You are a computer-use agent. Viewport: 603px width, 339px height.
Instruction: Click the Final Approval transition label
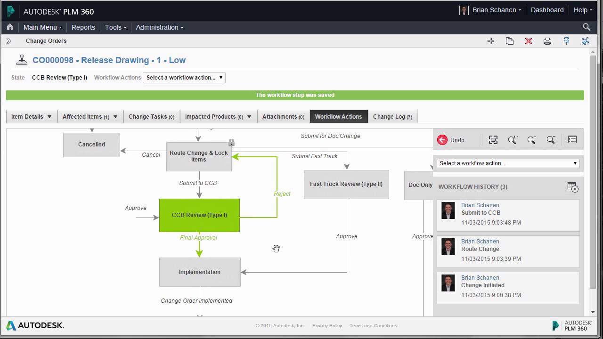pyautogui.click(x=198, y=238)
